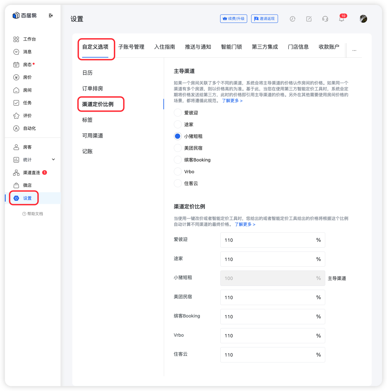Edit 爱彼迎 pricing ratio field
Image resolution: width=387 pixels, height=391 pixels.
(x=273, y=240)
